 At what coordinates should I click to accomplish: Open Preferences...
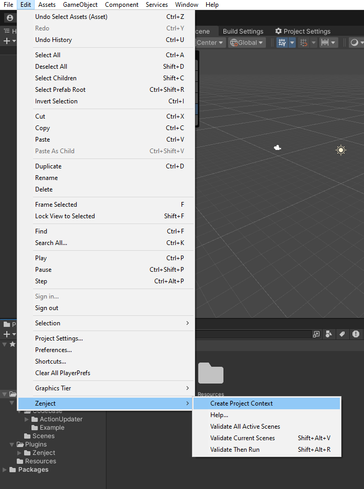coord(106,350)
